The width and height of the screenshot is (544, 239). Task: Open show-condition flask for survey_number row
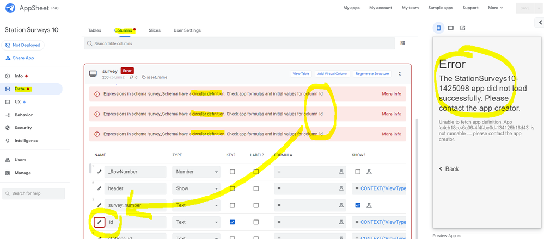(x=369, y=205)
